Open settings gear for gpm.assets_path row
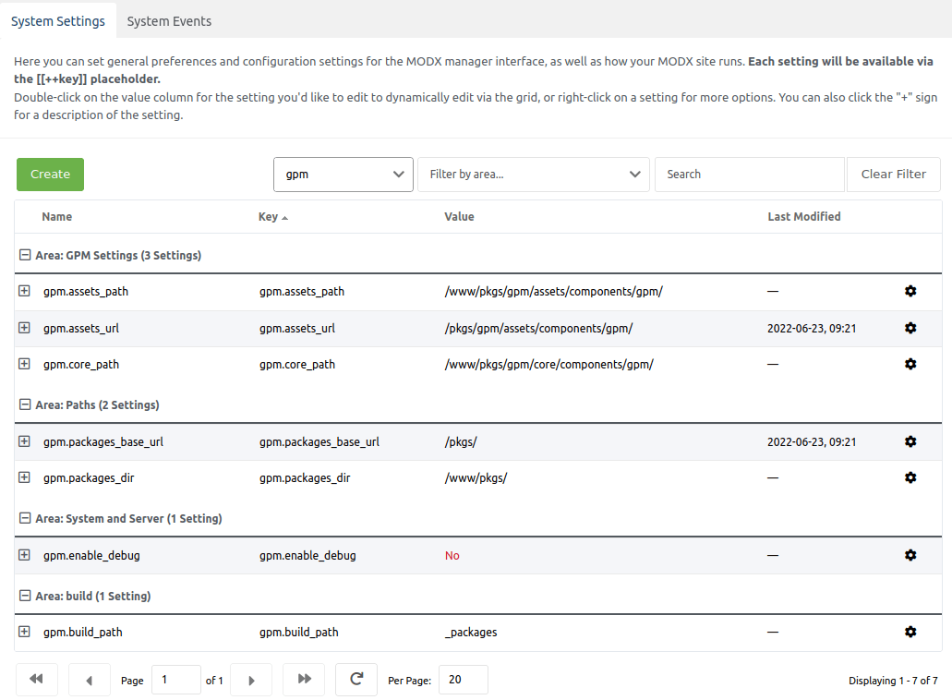Screen dimensions: 952x700 point(910,291)
